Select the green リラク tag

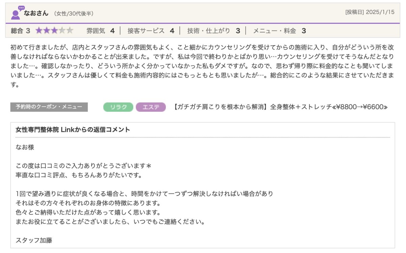point(118,107)
